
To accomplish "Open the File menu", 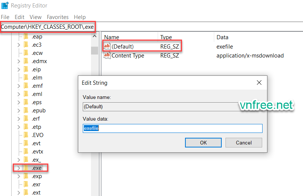I will point(5,17).
